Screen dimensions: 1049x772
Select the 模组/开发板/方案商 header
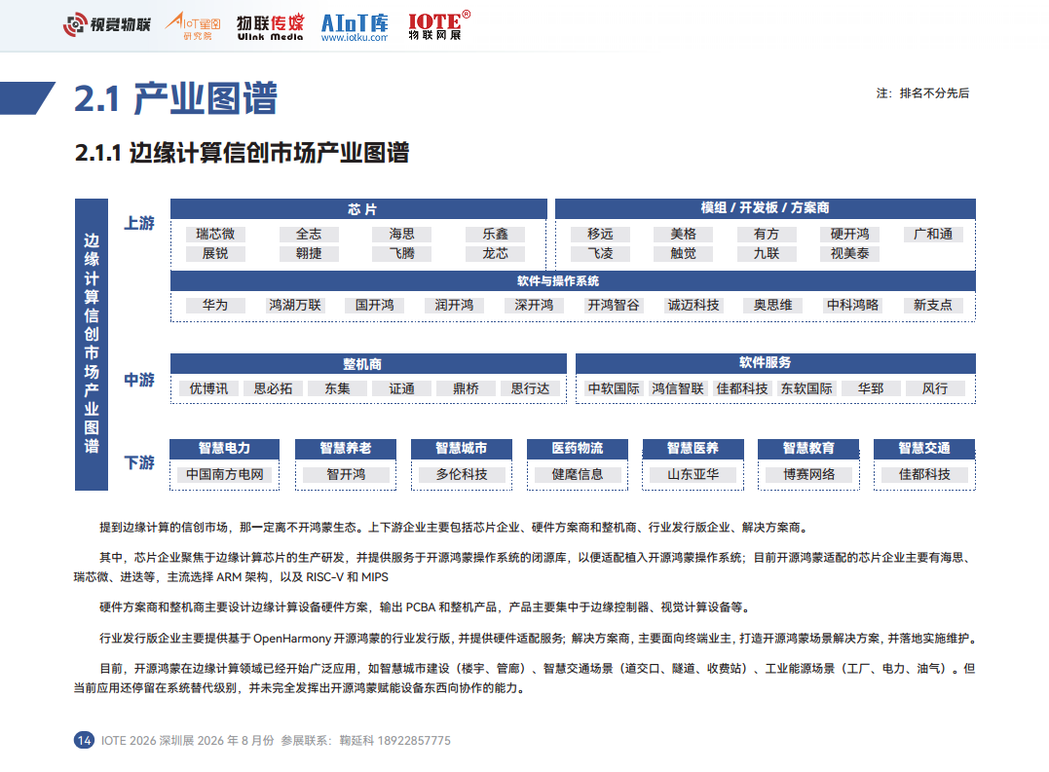(765, 208)
